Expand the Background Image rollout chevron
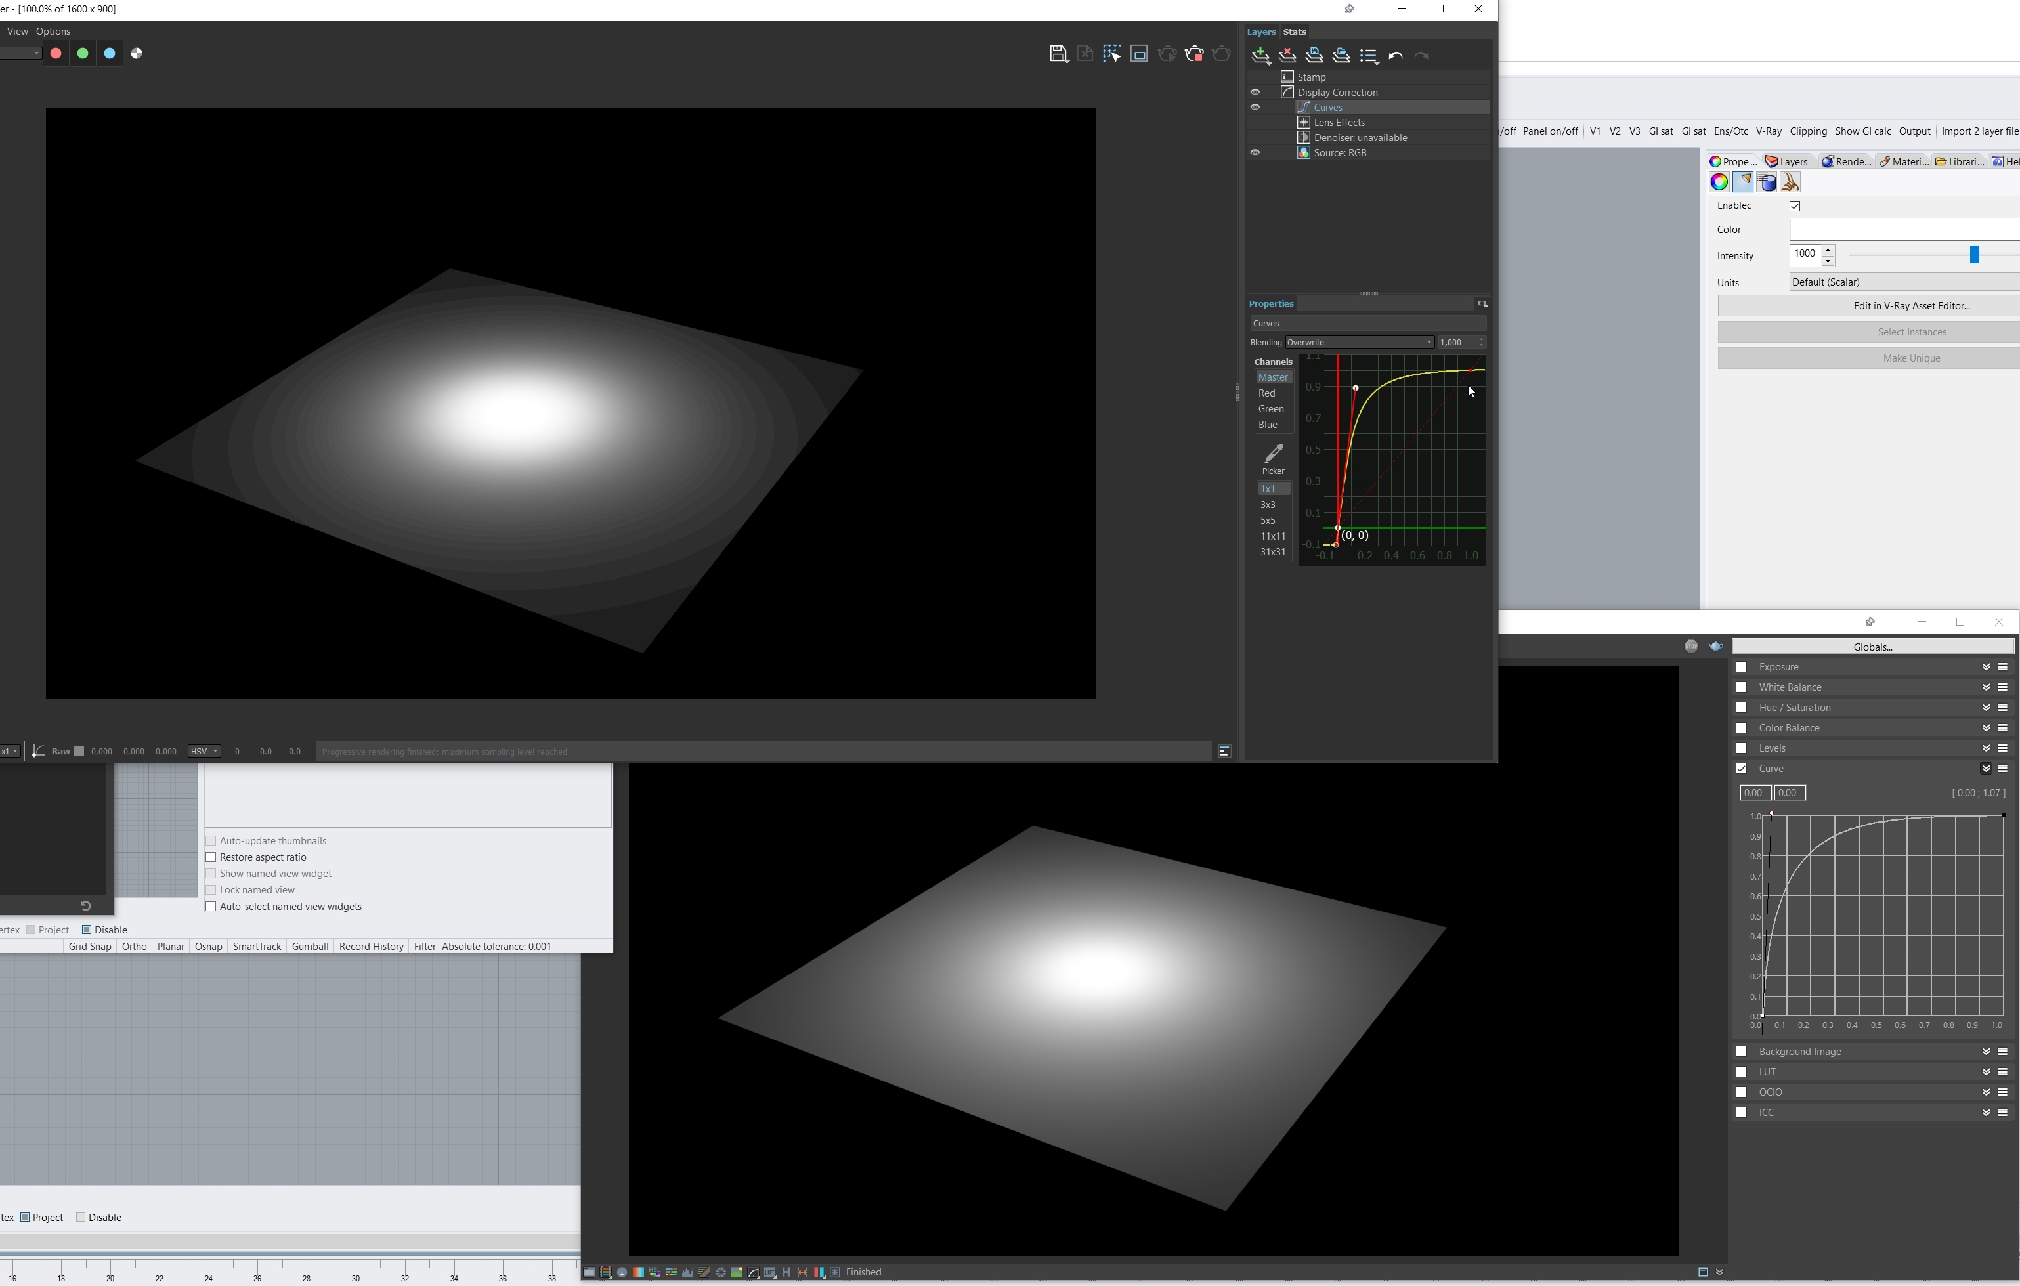 tap(1986, 1052)
